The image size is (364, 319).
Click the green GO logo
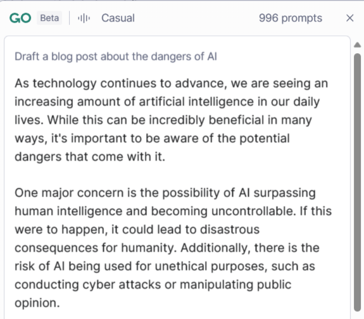pos(20,18)
